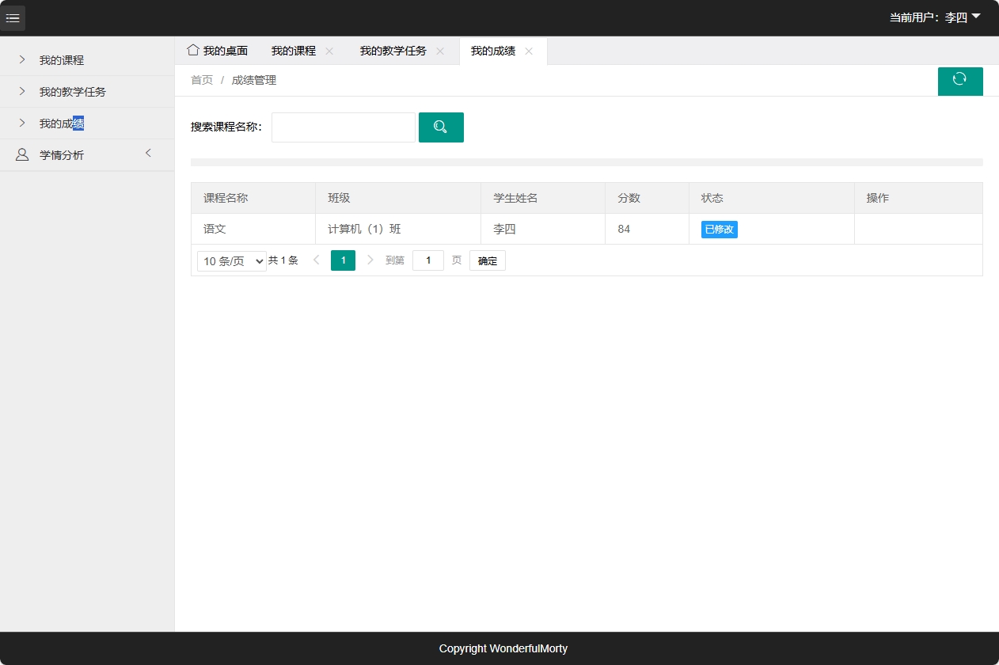The width and height of the screenshot is (999, 665).
Task: Click the home icon on 我的桌面 tab
Action: [x=192, y=50]
